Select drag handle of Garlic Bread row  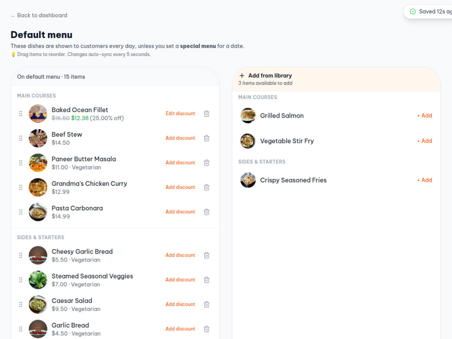(21, 329)
